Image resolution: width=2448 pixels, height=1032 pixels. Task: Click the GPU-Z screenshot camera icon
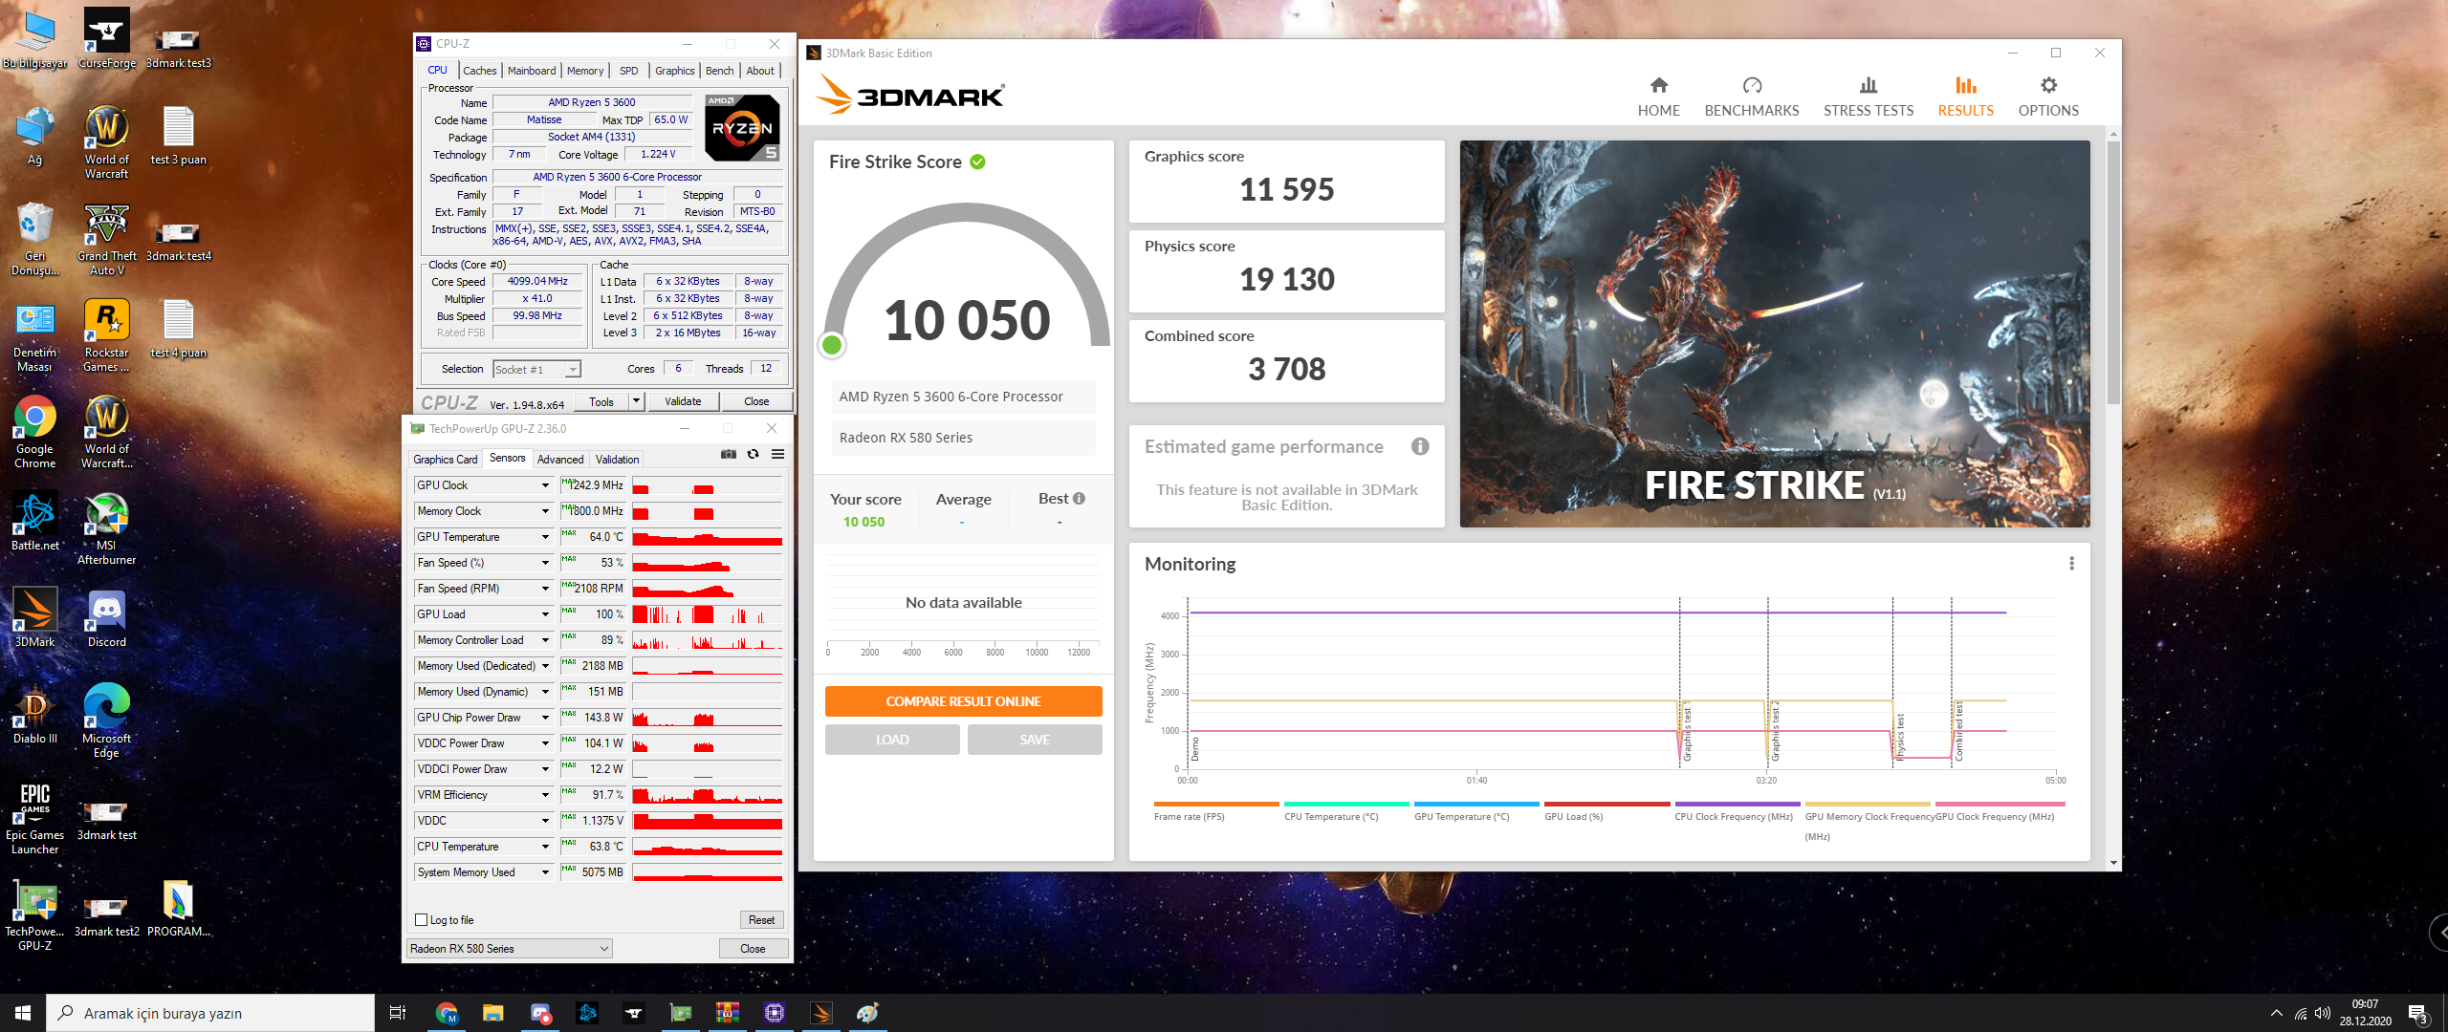pyautogui.click(x=728, y=454)
